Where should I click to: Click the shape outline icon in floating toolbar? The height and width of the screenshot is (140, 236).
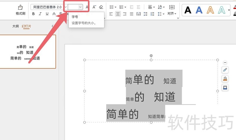(225, 88)
